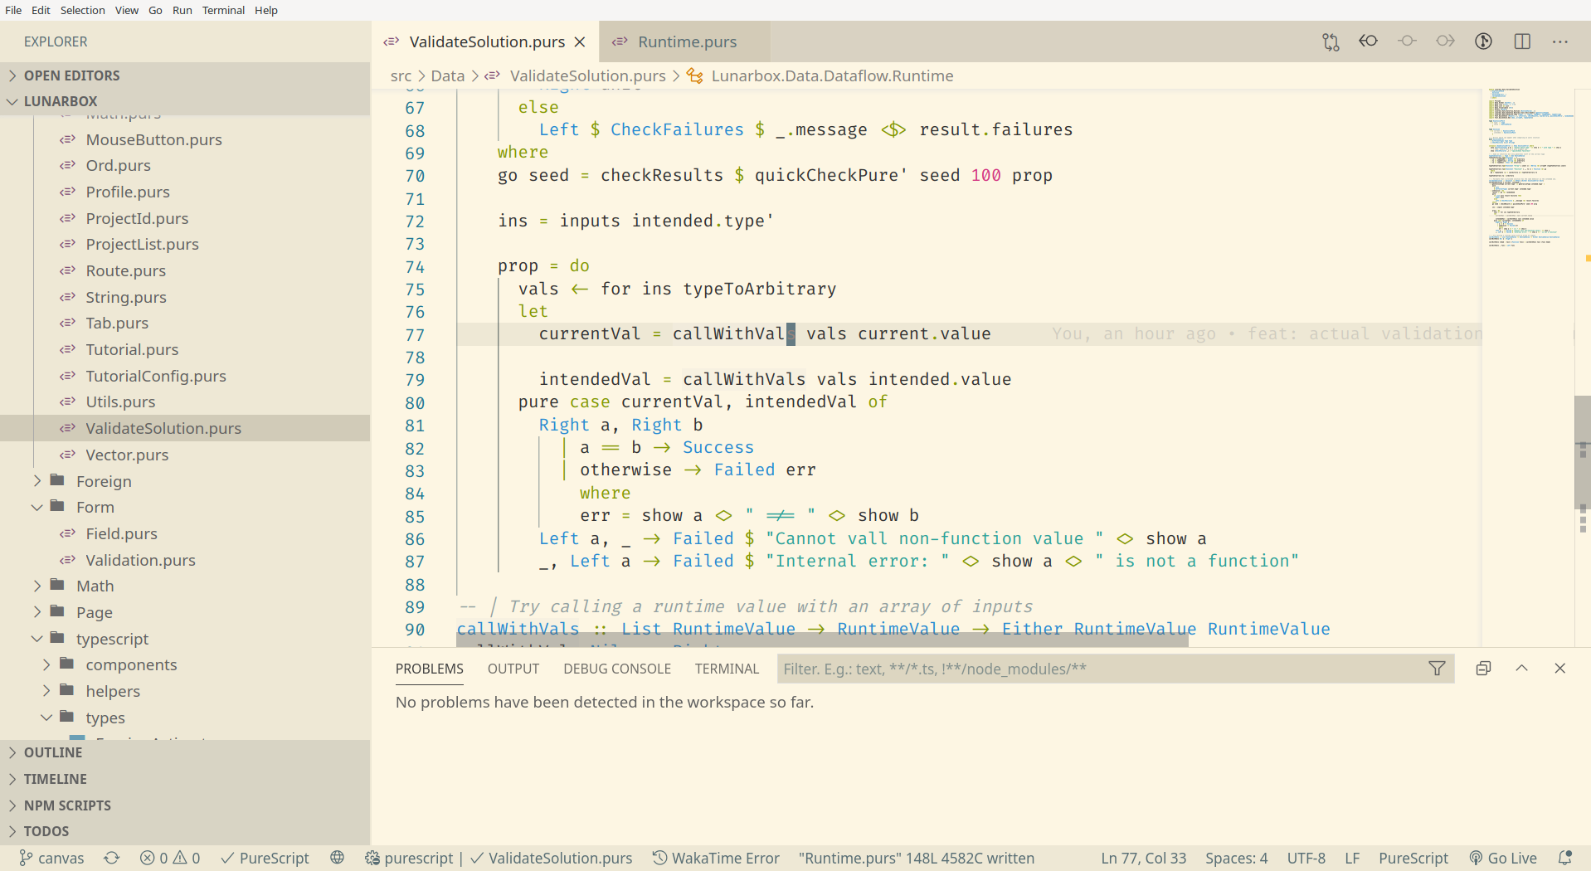Open Validation.purs under Form
The height and width of the screenshot is (871, 1591).
(x=185, y=560)
